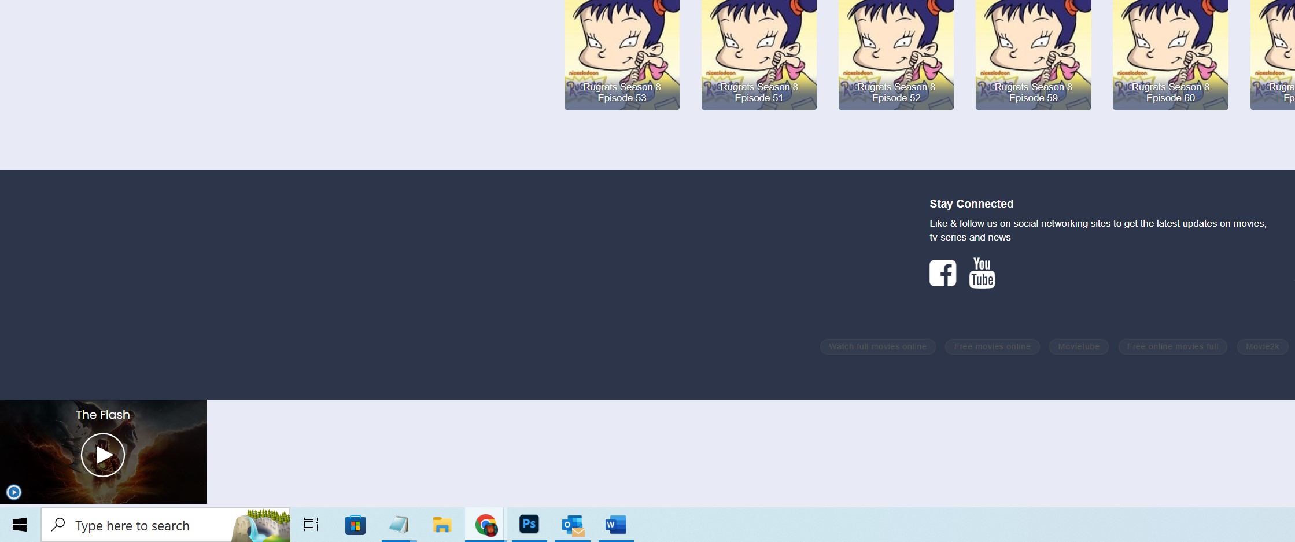This screenshot has height=542, width=1295.
Task: Open the Notepad app in the taskbar
Action: [x=399, y=525]
